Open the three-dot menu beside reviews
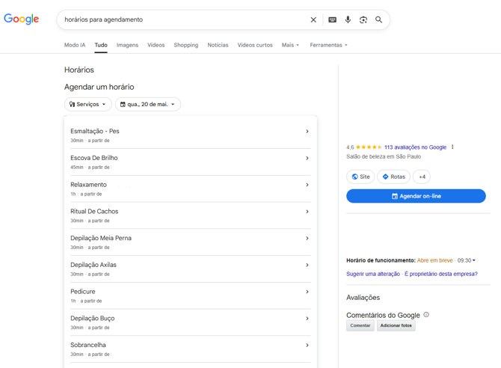The height and width of the screenshot is (368, 501). click(x=452, y=147)
